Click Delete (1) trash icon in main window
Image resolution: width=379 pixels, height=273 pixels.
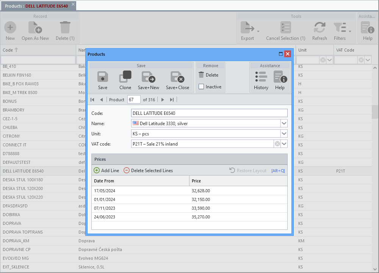[x=65, y=27]
